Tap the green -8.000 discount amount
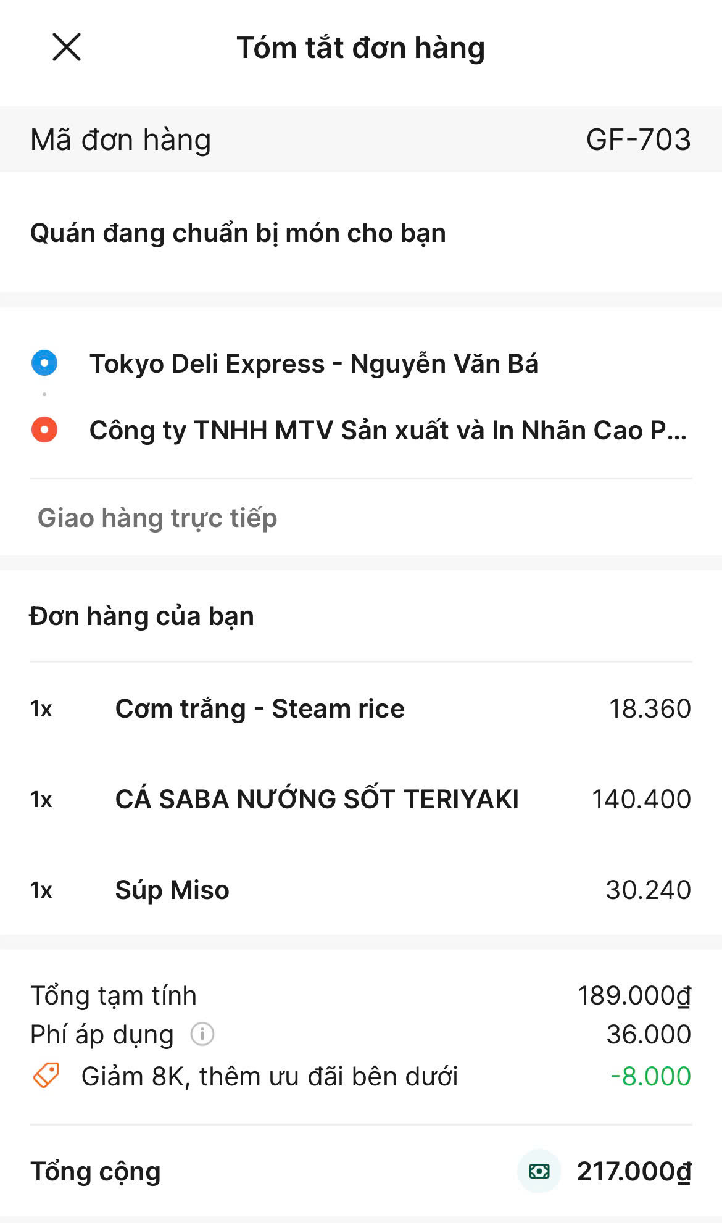The image size is (722, 1223). coord(650,1076)
